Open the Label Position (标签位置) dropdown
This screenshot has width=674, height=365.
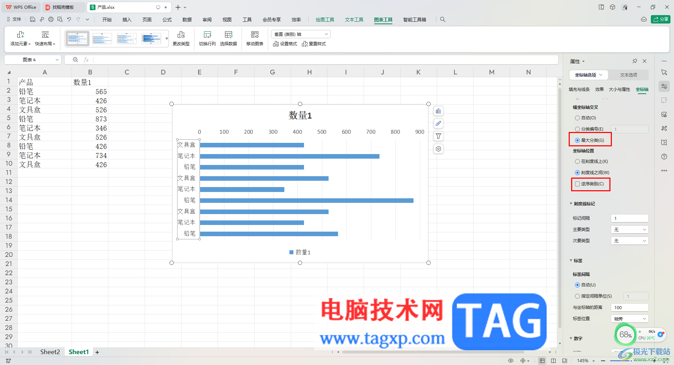(630, 319)
